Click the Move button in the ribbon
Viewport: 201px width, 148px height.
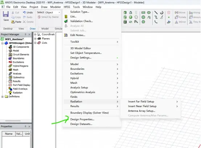tap(180, 12)
